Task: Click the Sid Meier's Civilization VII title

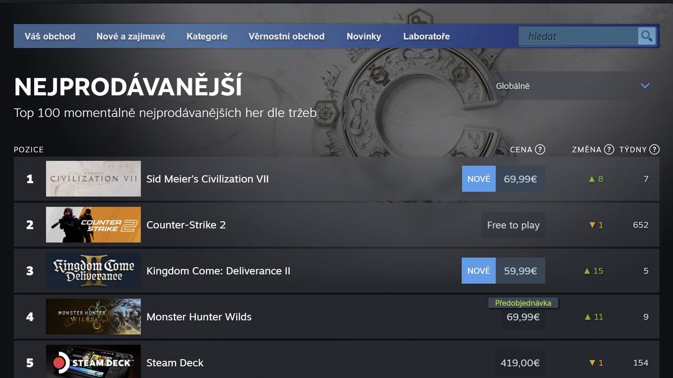Action: (x=208, y=179)
